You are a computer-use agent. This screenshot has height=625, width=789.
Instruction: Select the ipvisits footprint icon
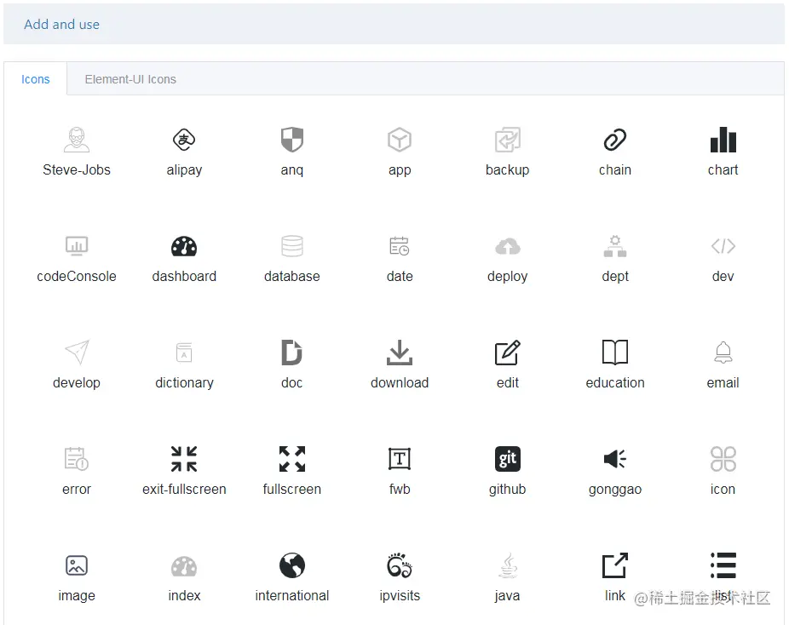[x=400, y=565]
